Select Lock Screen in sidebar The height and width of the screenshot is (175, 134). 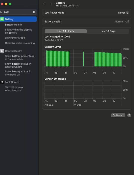click(x=12, y=82)
